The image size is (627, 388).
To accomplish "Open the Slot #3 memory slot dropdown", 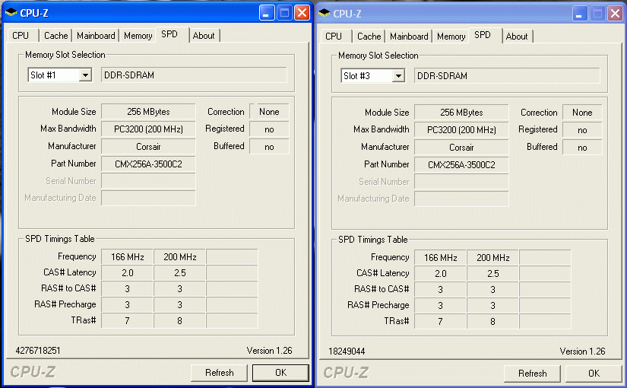I will 398,76.
